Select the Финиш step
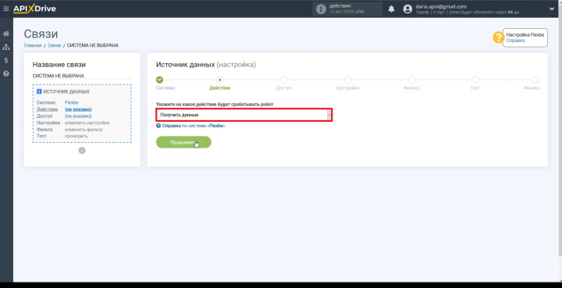This screenshot has height=288, width=562. coord(535,80)
